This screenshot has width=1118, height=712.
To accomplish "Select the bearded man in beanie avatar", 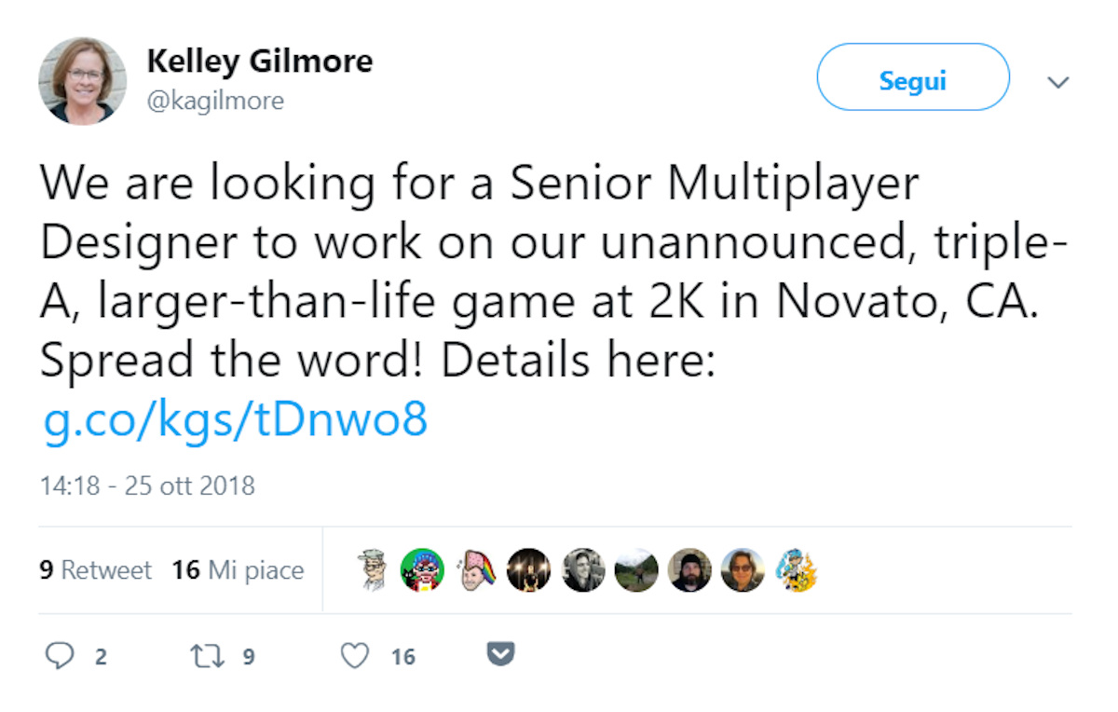I will click(x=690, y=569).
